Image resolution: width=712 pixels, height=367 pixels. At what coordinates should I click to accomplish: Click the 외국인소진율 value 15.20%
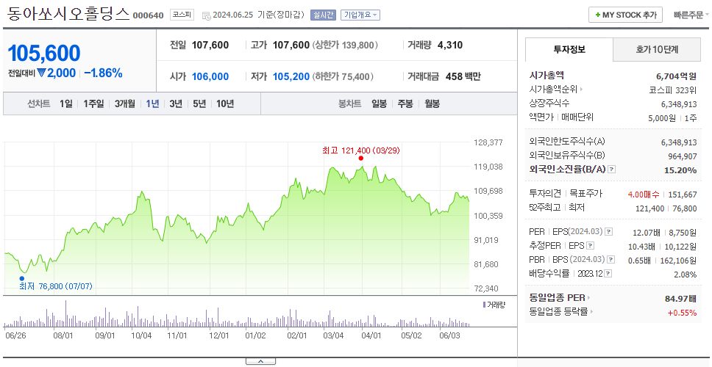(681, 170)
